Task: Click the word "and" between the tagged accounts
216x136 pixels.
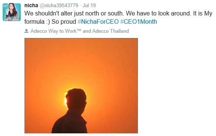Action: [x=87, y=31]
